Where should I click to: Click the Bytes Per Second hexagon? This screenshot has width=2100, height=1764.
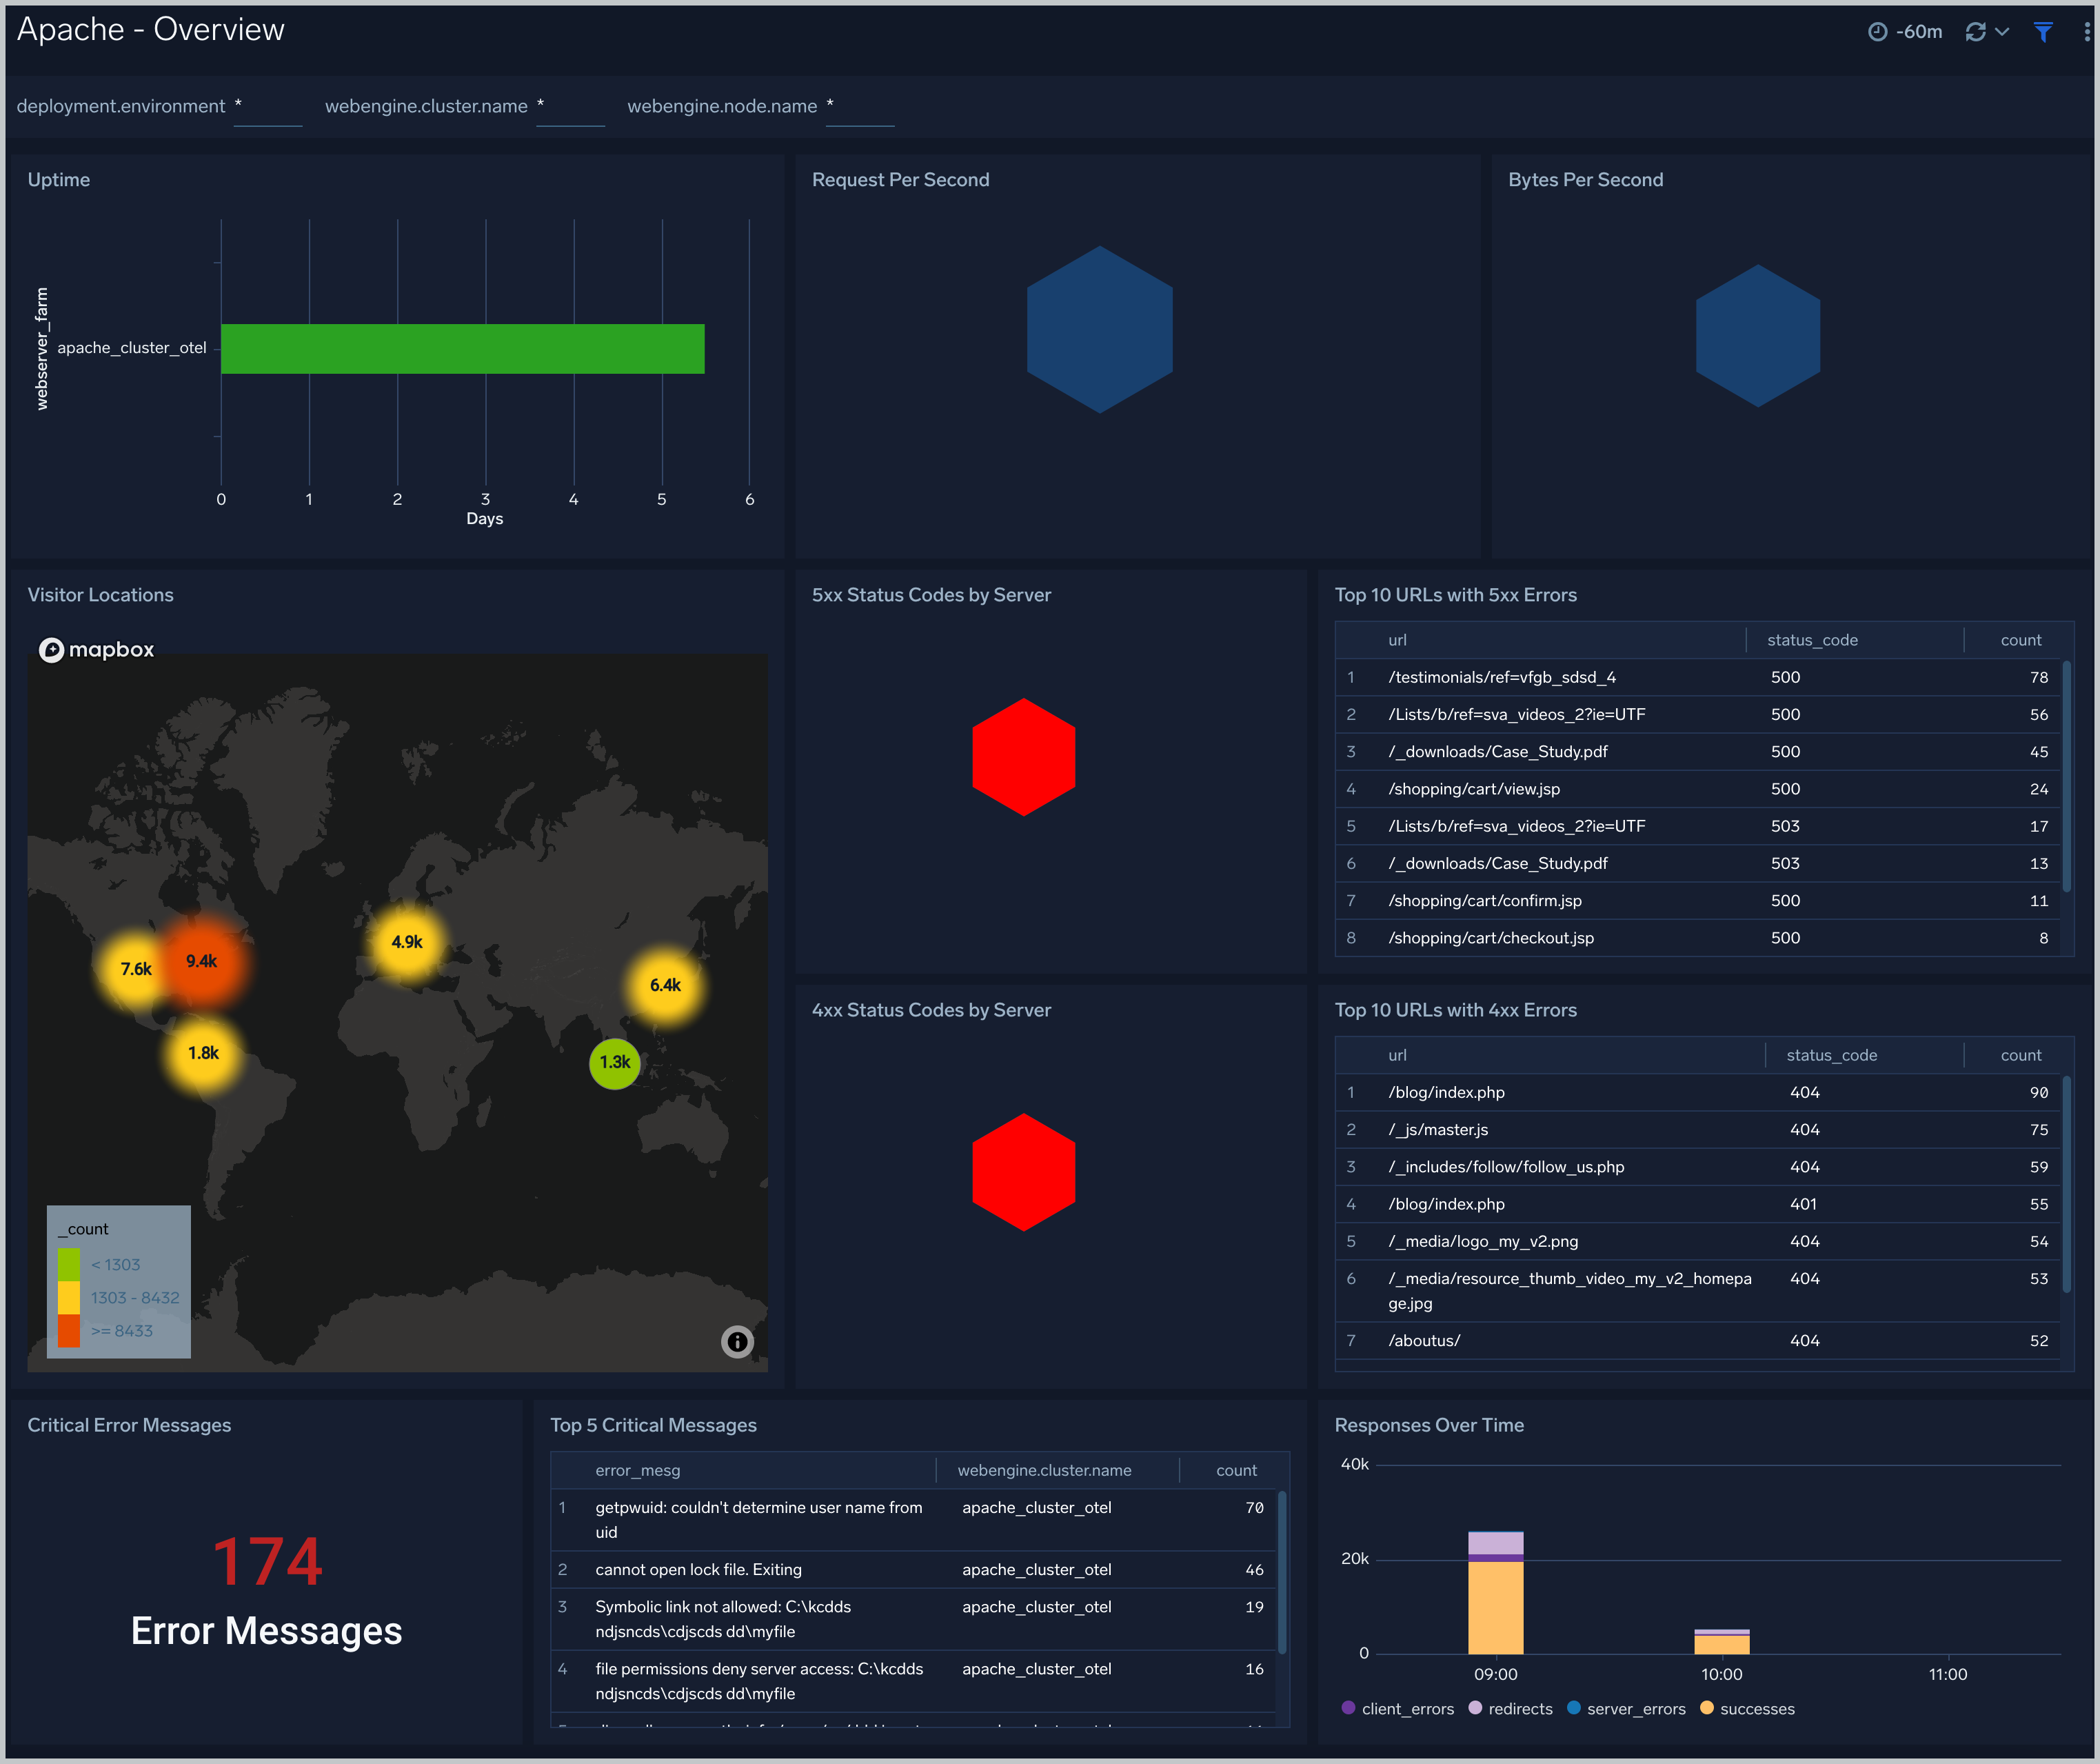1758,336
